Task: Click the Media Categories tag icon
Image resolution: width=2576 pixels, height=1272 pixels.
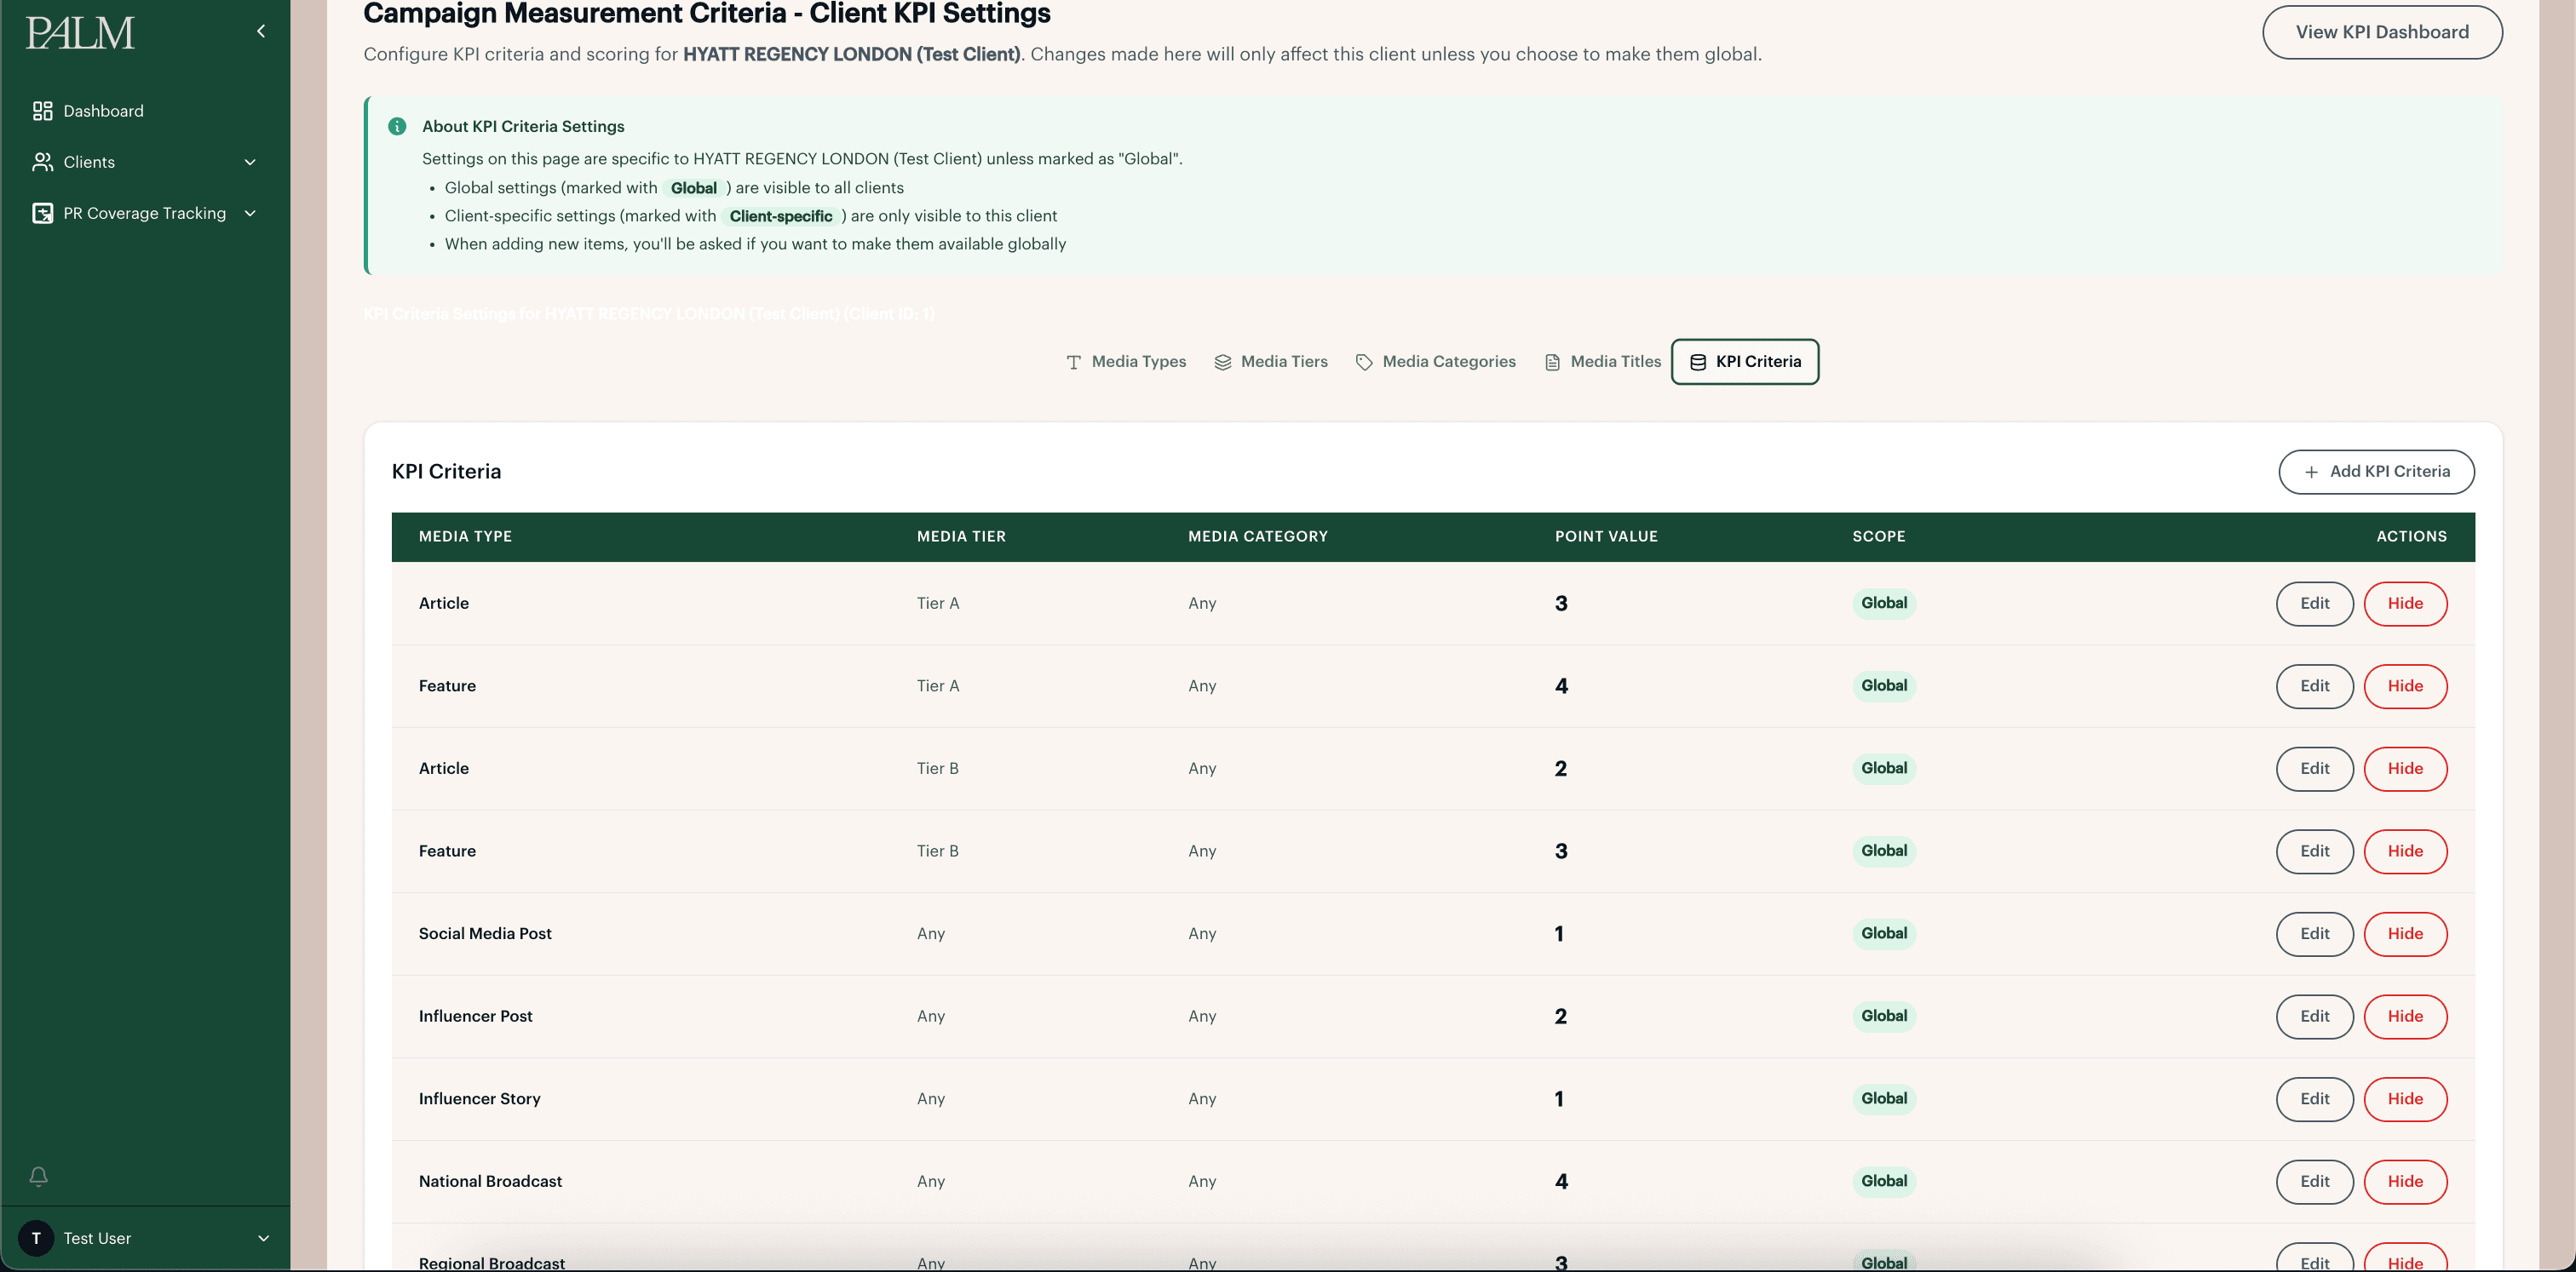Action: pyautogui.click(x=1364, y=362)
